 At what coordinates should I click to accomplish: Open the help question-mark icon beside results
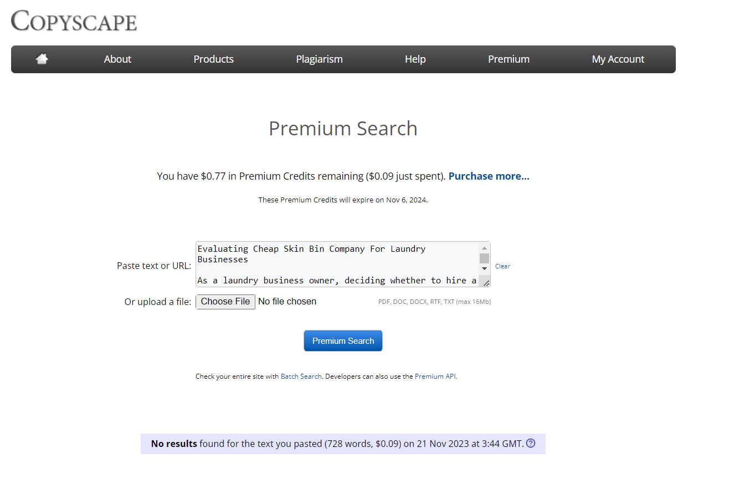(x=531, y=443)
